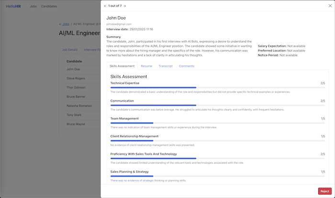Follow the Jobs breadcrumb back link
Image resolution: width=335 pixels, height=198 pixels.
point(64,24)
